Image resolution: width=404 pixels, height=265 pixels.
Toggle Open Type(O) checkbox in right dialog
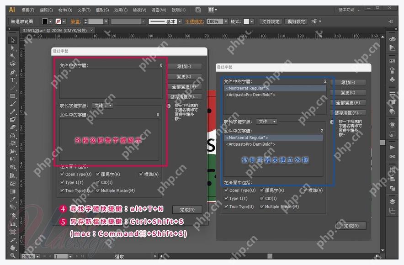(226, 191)
